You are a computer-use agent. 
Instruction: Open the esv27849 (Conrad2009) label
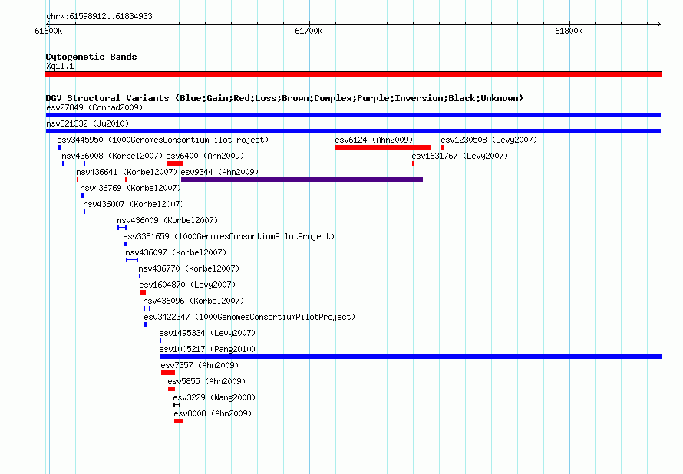pos(94,107)
